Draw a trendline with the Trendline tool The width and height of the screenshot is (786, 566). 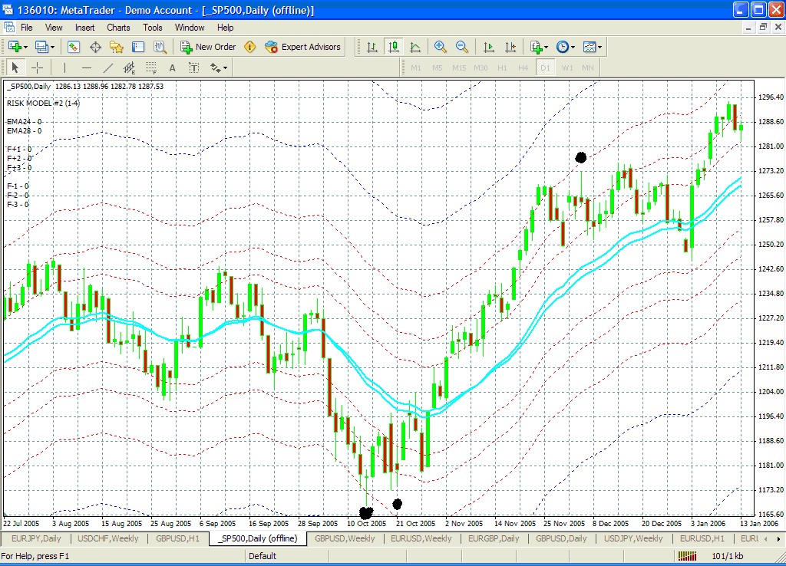pyautogui.click(x=108, y=68)
